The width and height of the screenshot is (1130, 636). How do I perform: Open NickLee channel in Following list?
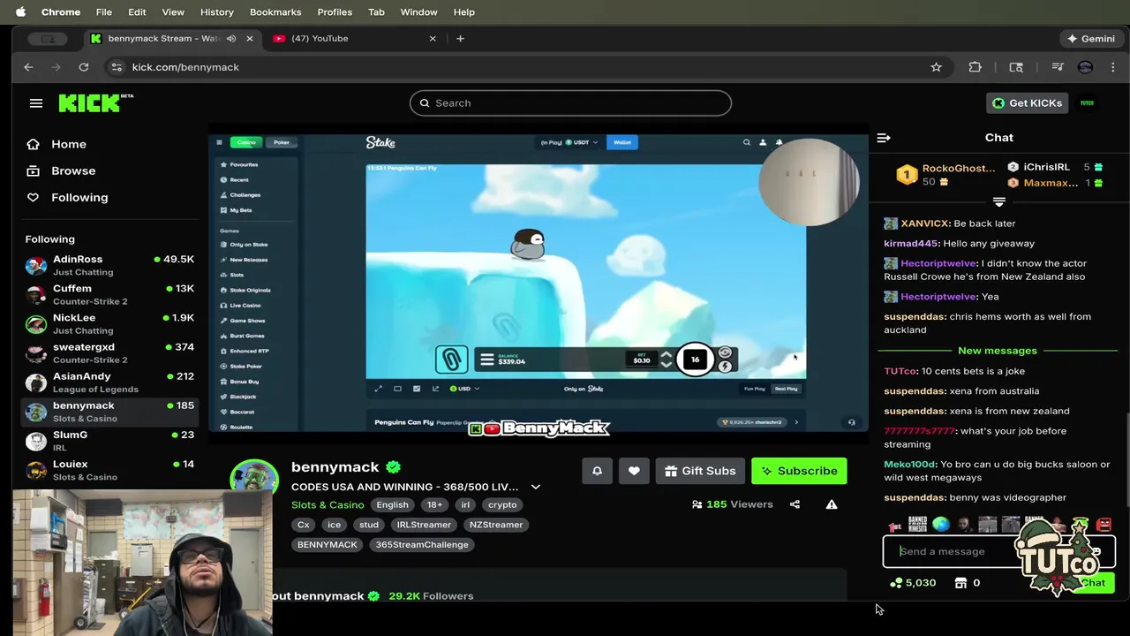pos(109,323)
